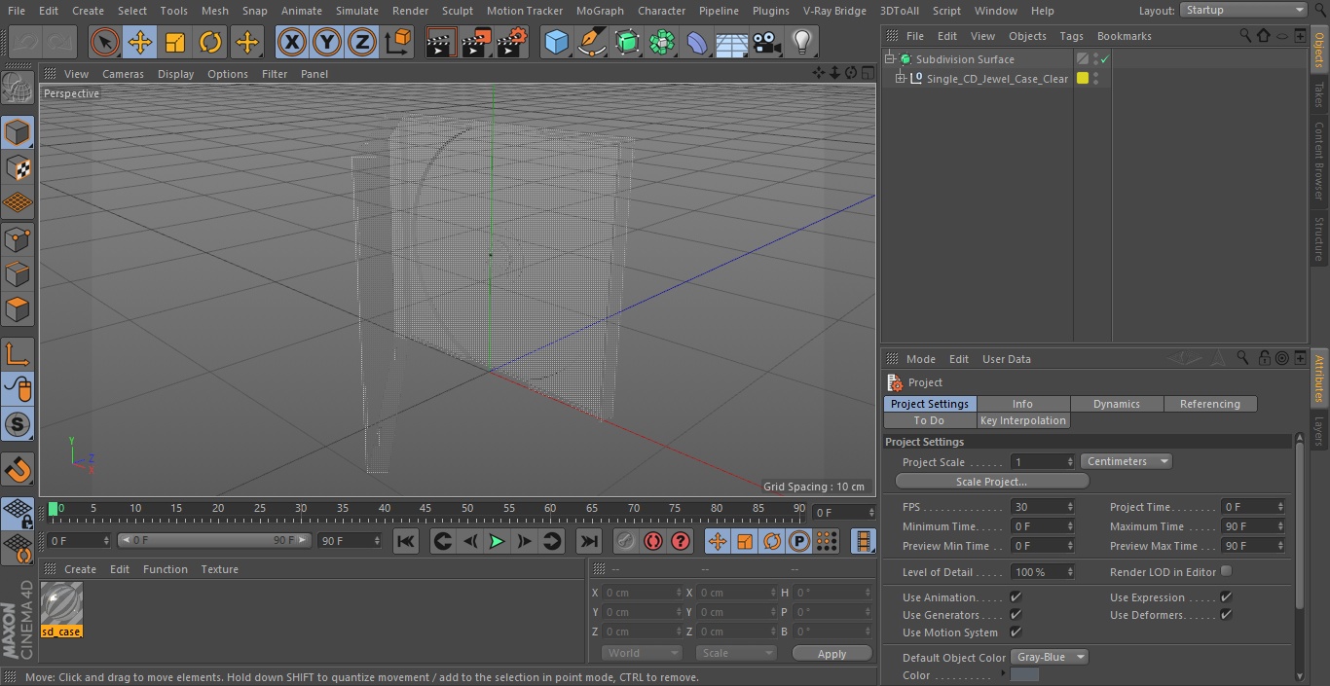1330x686 pixels.
Task: Go to end of animation
Action: point(588,541)
